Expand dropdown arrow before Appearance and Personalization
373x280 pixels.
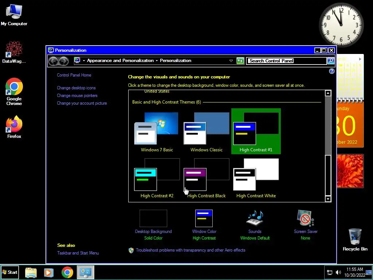pos(84,61)
